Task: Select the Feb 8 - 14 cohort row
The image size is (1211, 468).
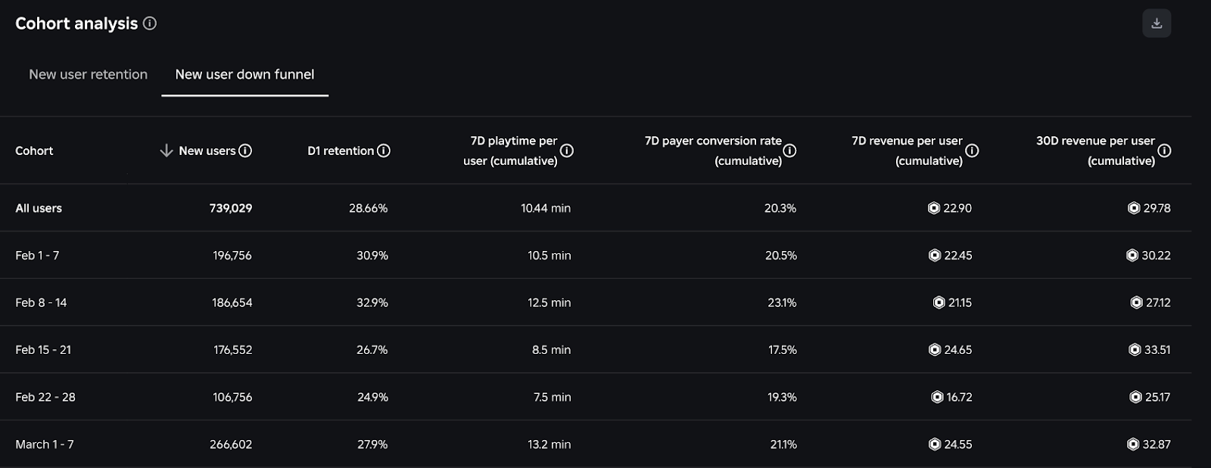Action: 41,302
